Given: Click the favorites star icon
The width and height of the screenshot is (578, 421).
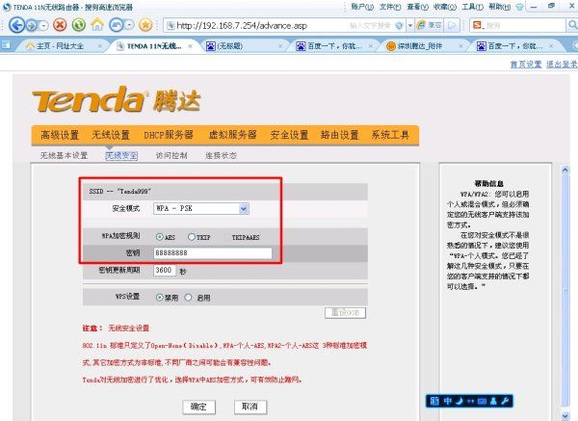Looking at the screenshot, I should tap(145, 24).
